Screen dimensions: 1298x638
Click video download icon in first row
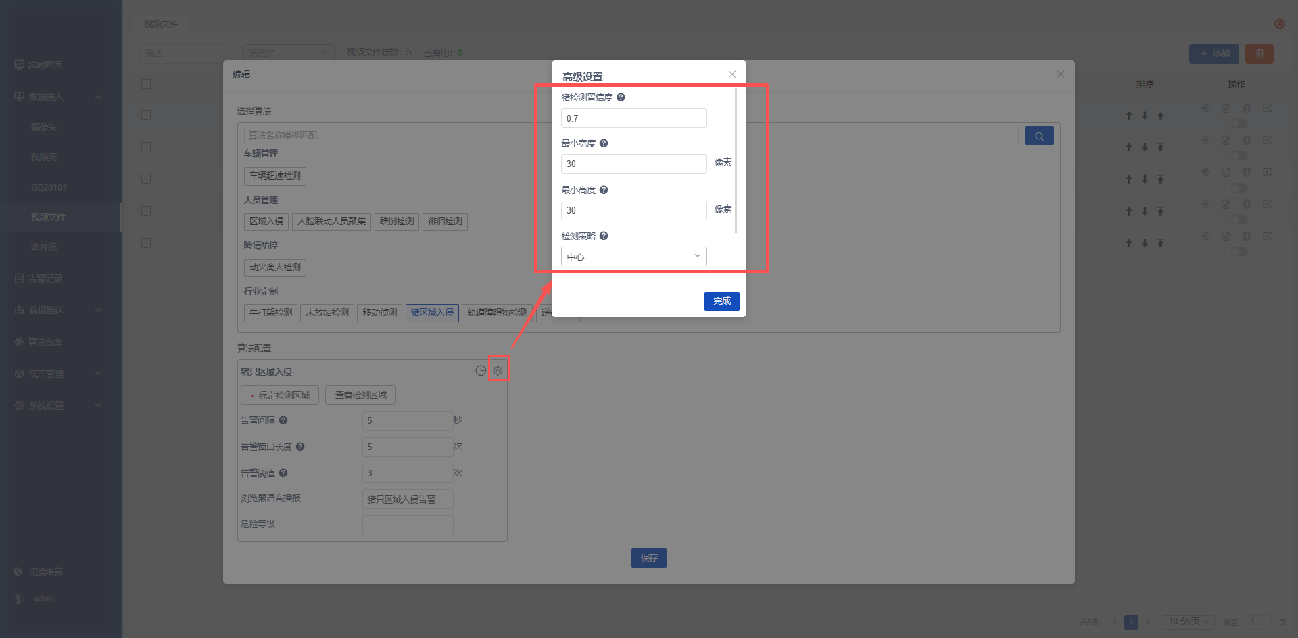1267,108
